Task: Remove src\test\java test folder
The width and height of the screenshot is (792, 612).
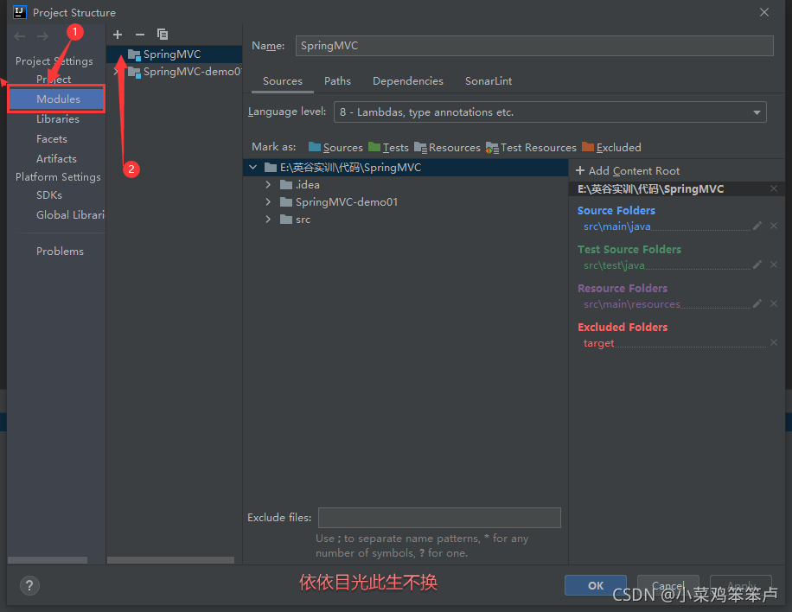Action: 774,265
